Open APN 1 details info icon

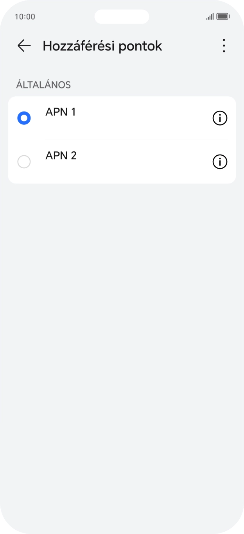tap(220, 118)
